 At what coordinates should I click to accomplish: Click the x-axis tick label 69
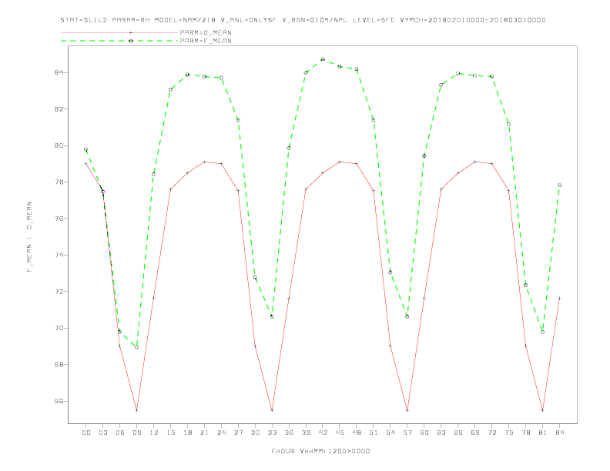[x=475, y=433]
